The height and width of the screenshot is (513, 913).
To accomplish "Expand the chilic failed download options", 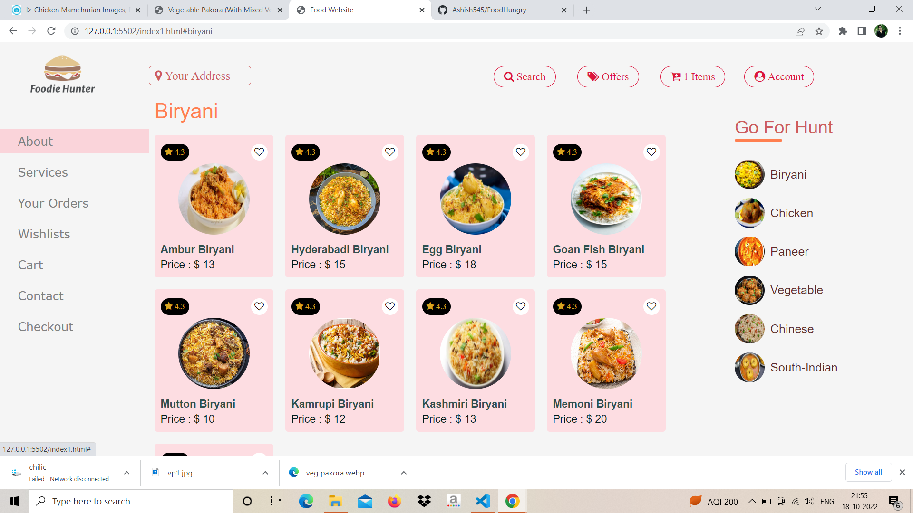I will coord(126,473).
